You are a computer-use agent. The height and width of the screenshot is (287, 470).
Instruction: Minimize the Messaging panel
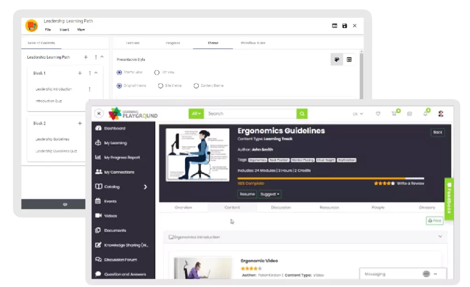(x=436, y=274)
